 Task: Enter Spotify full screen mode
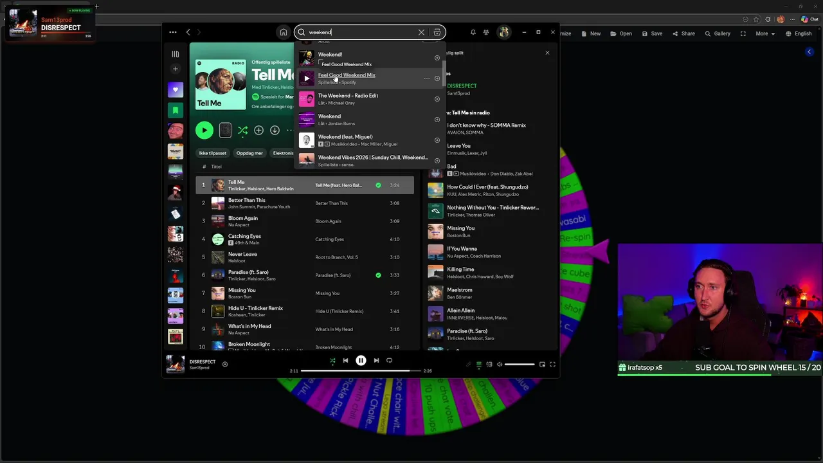(552, 365)
